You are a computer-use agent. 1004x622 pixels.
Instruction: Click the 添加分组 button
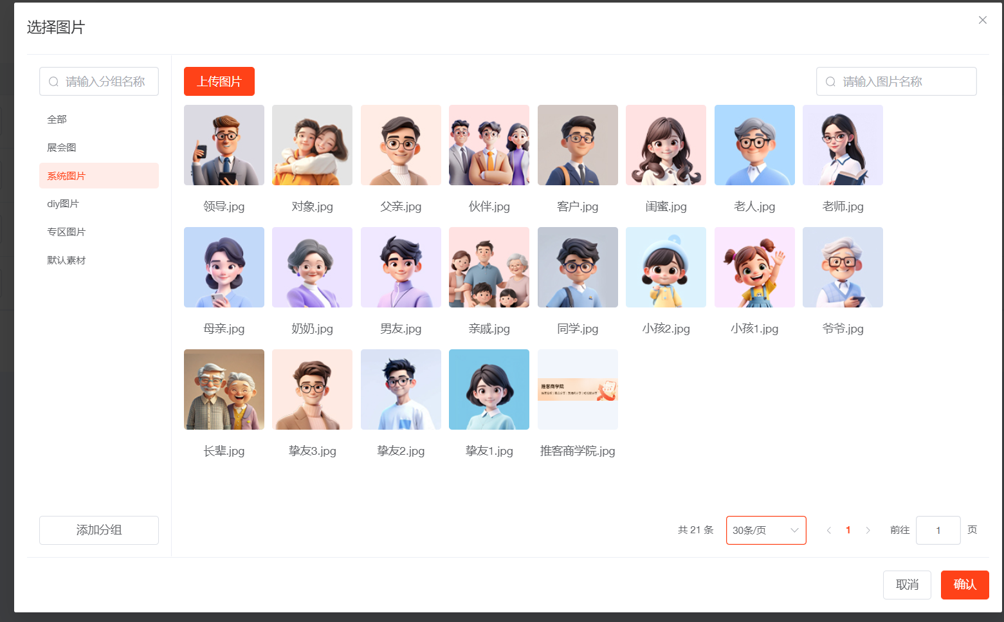pyautogui.click(x=99, y=530)
